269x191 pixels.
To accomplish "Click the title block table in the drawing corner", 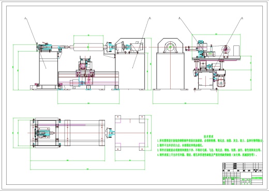I will [x=243, y=173].
